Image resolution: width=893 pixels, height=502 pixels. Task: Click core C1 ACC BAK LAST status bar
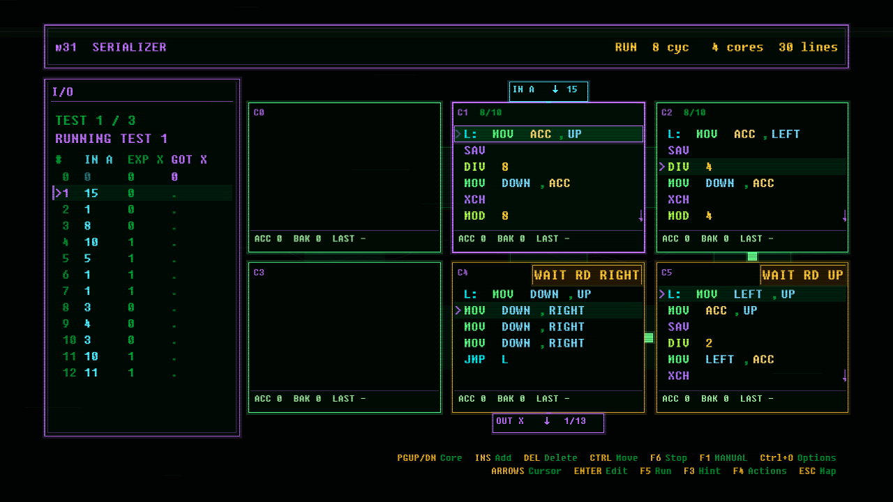[x=548, y=238]
